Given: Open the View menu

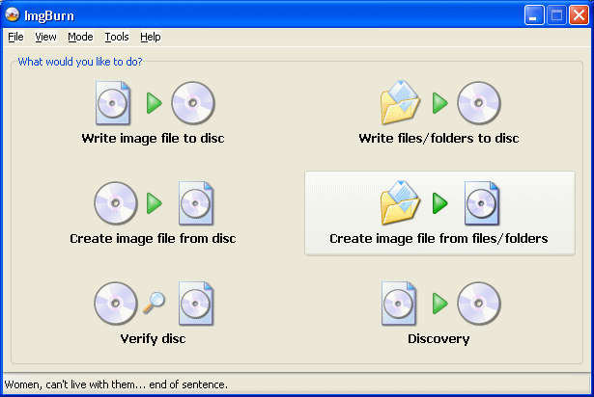Looking at the screenshot, I should [x=45, y=37].
